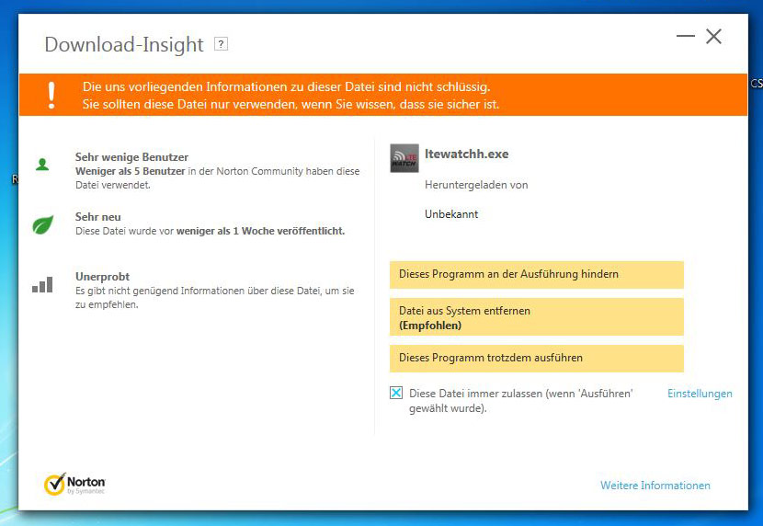Click the ltewatchh.exe file icon

[404, 158]
